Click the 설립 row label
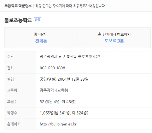The image size is (152, 133). point(10,79)
